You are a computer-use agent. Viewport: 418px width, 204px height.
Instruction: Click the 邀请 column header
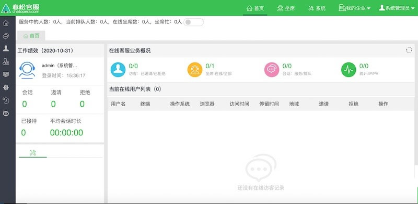pyautogui.click(x=323, y=104)
